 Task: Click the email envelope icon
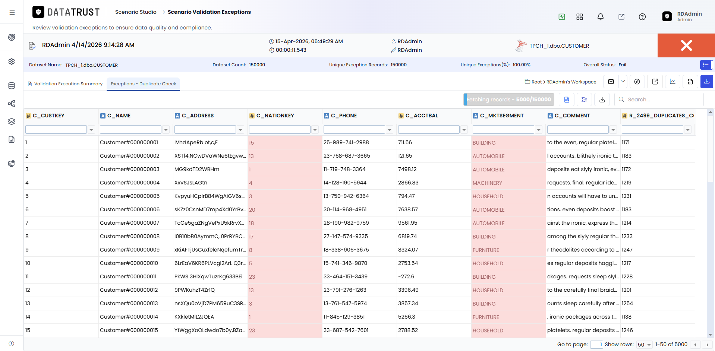pyautogui.click(x=611, y=82)
